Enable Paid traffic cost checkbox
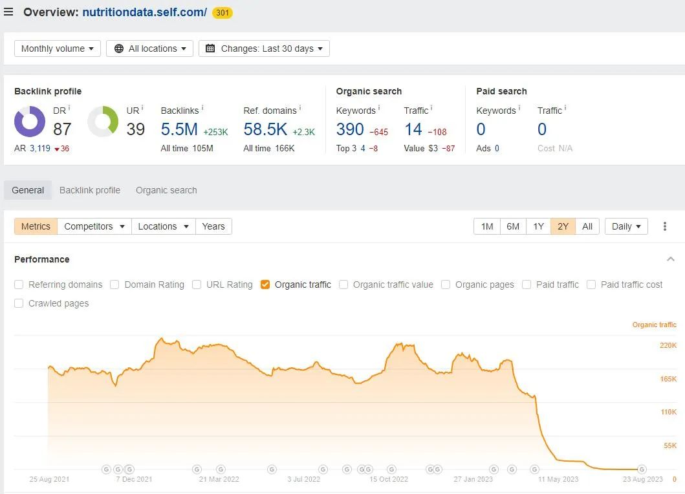The height and width of the screenshot is (494, 685). (x=591, y=285)
